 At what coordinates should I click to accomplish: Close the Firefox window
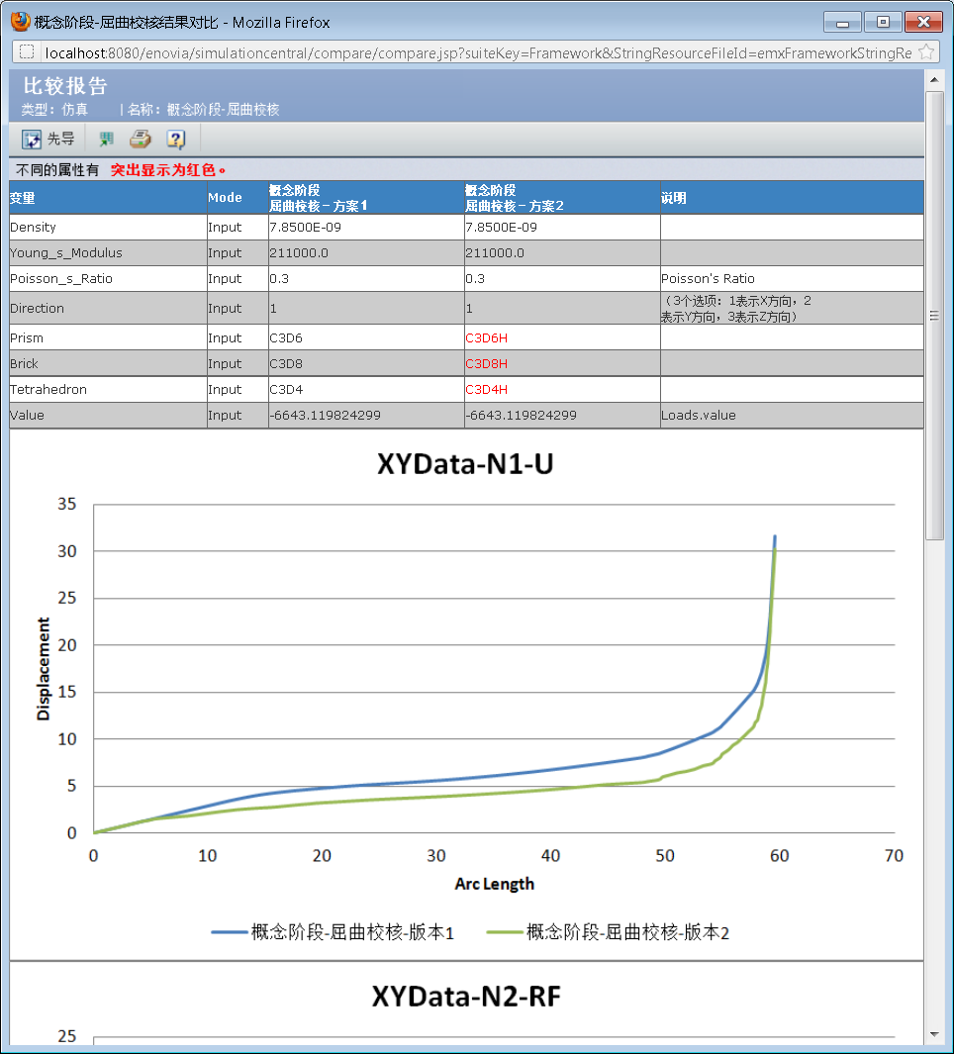(x=923, y=23)
